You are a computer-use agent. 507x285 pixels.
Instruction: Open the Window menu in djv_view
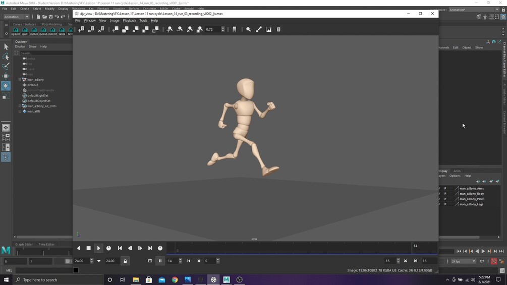coord(90,20)
